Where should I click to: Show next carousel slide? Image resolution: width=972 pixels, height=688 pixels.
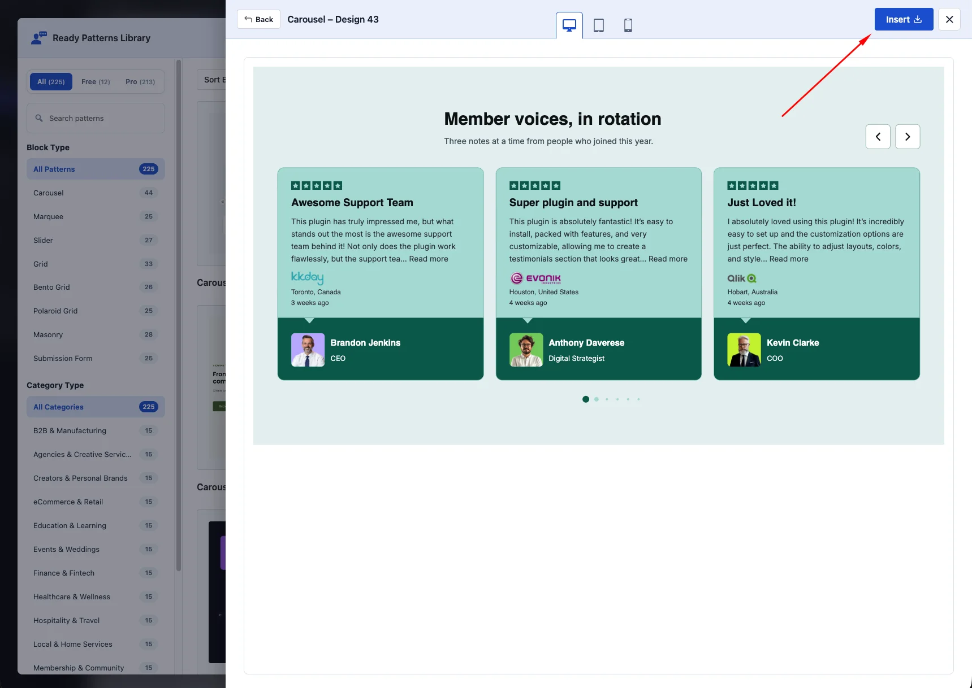tap(908, 137)
